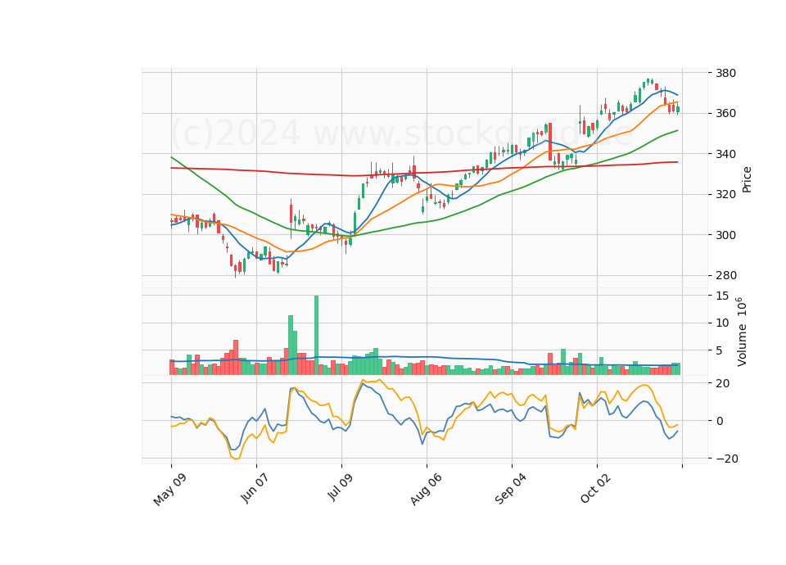Click the 300 price axis label

726,235
